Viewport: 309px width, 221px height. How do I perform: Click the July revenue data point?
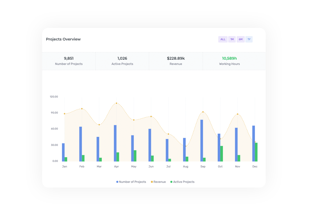coord(168,134)
